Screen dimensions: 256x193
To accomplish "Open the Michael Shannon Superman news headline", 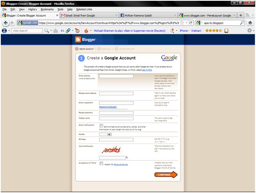I will [x=130, y=31].
